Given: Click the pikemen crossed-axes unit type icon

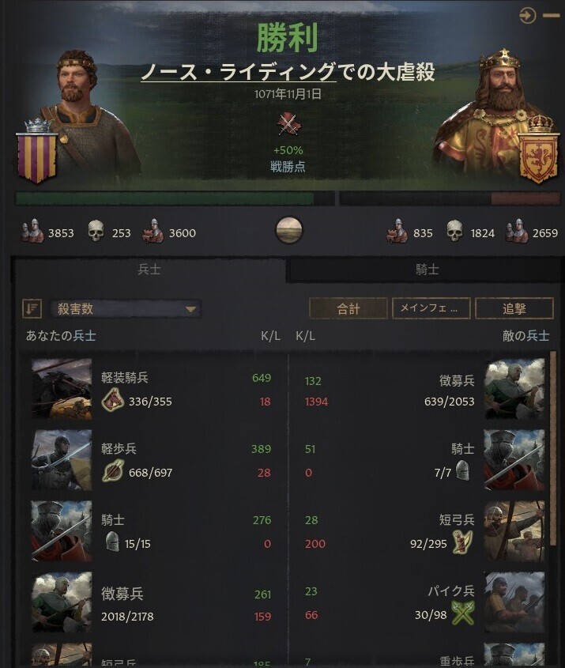Looking at the screenshot, I should point(463,613).
